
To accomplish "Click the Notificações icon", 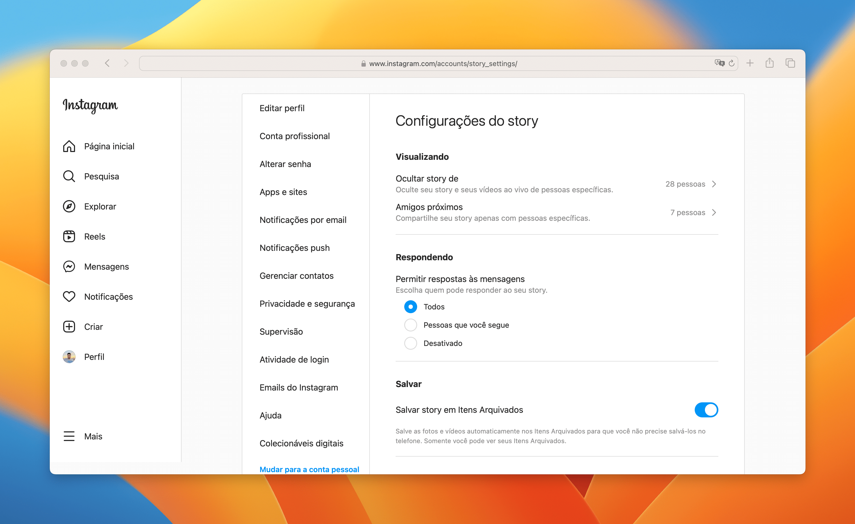I will point(69,297).
